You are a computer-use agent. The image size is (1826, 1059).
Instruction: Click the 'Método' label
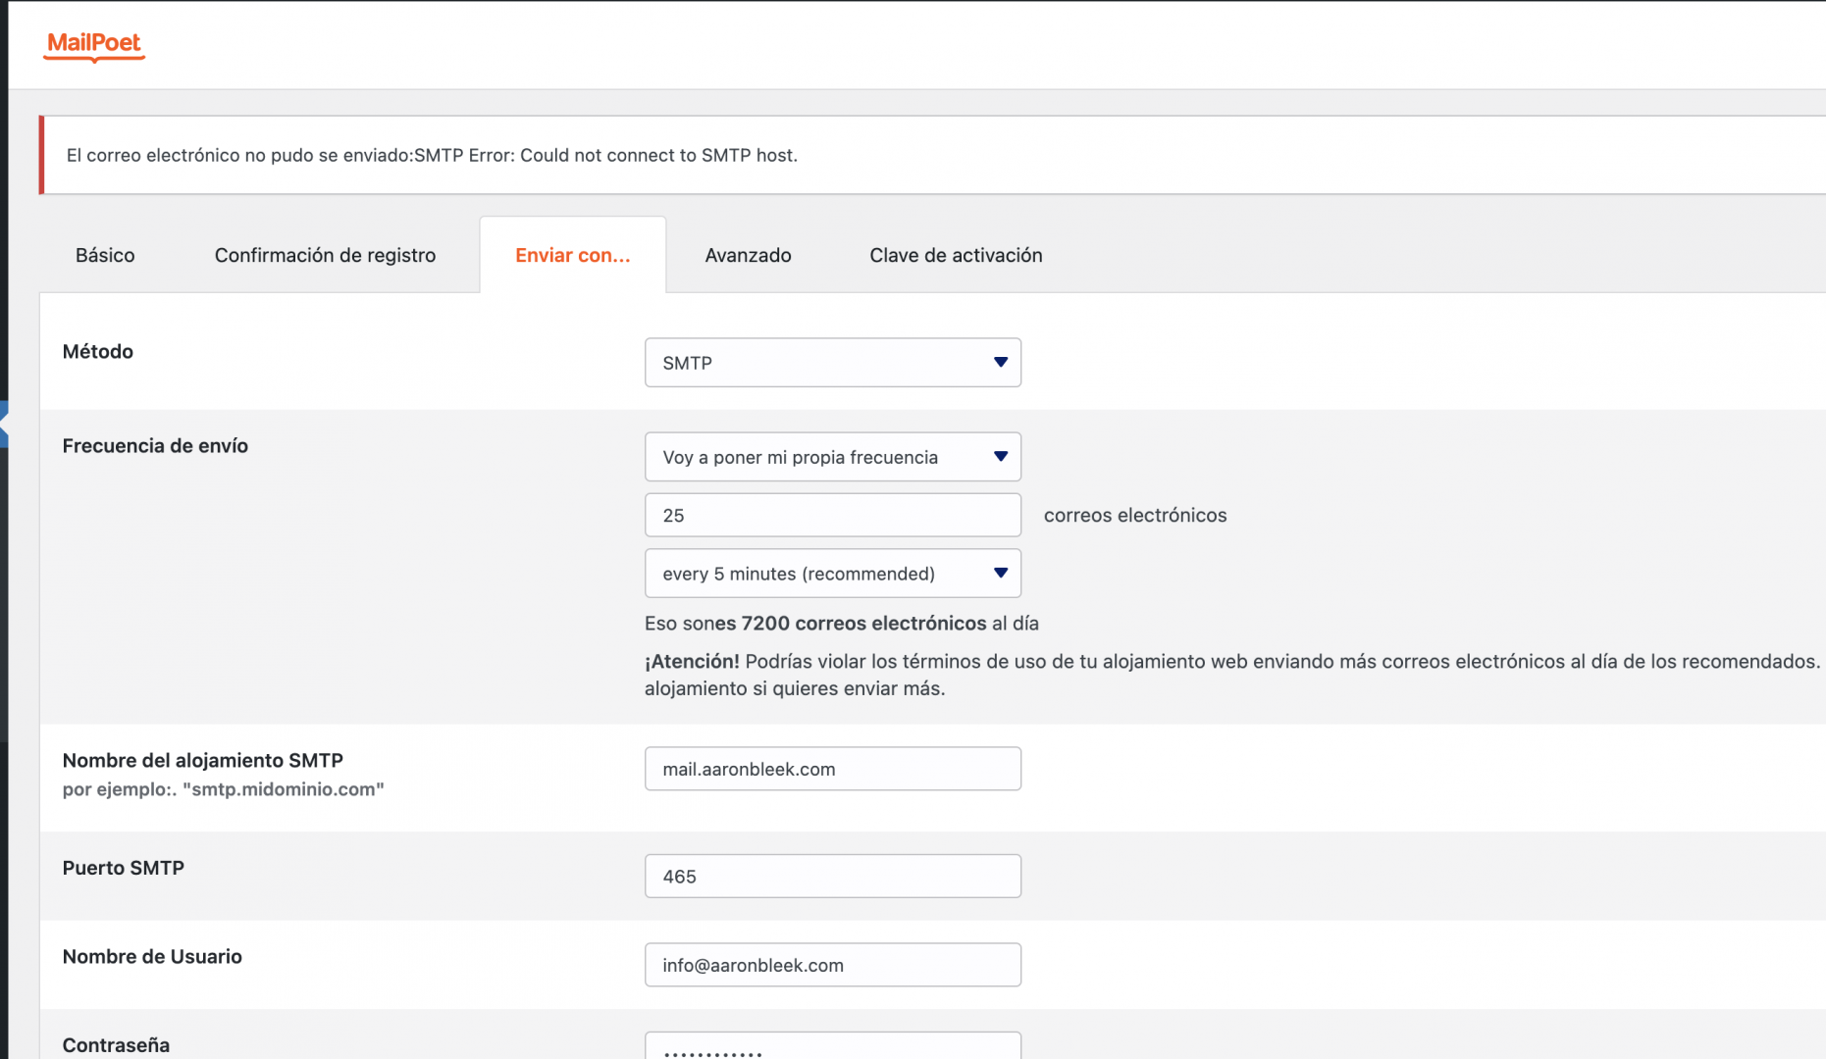click(x=98, y=351)
